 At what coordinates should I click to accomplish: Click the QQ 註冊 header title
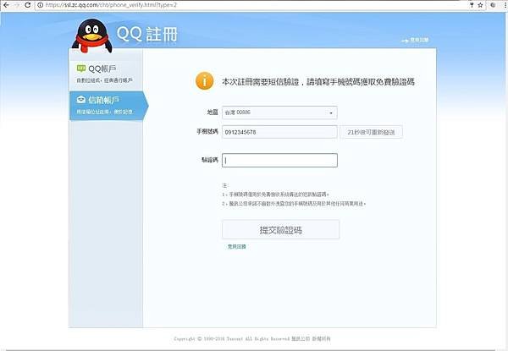click(147, 34)
